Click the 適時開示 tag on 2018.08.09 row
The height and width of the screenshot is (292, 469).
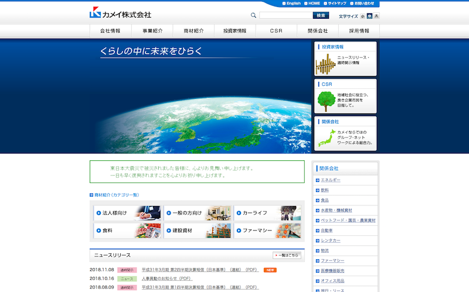tap(127, 287)
